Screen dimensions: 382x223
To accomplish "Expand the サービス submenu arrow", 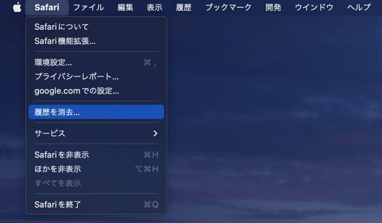I will pos(156,133).
